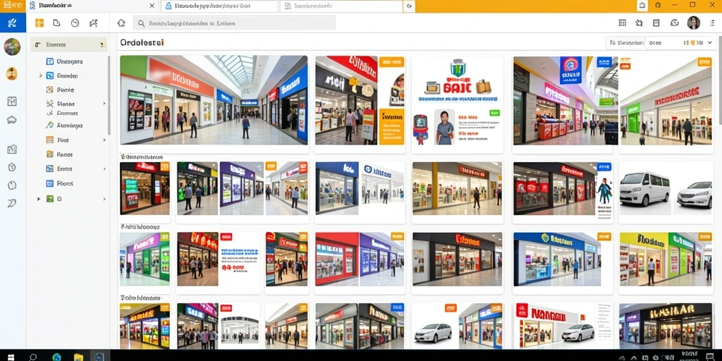Open the taskbar search icon
The width and height of the screenshot is (722, 361).
click(x=32, y=356)
